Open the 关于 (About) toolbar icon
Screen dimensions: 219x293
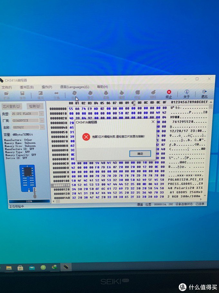[187, 94]
